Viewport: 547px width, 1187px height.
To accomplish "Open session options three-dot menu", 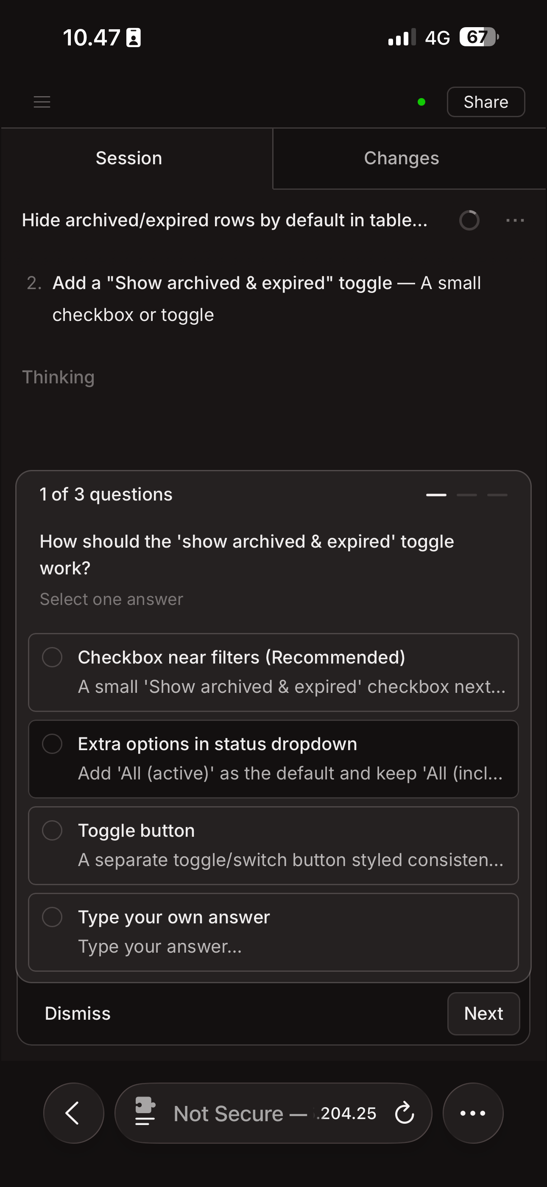I will [515, 220].
